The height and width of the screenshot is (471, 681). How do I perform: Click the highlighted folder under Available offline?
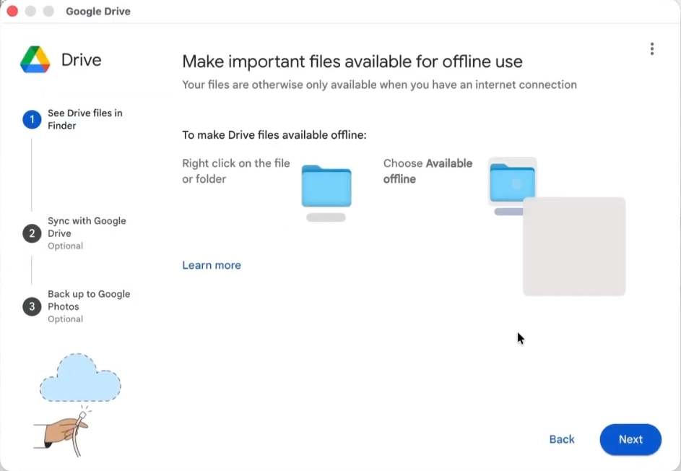[x=513, y=181]
